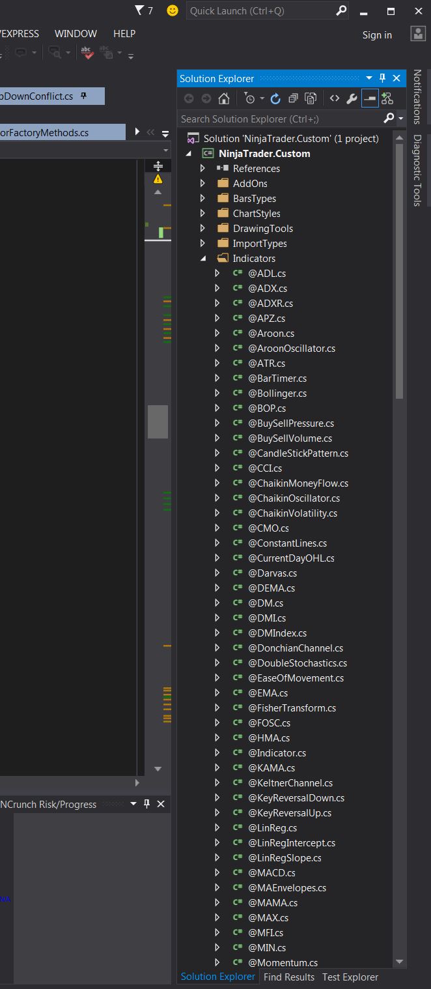
Task: Click the yellow warning triangle in editor margin
Action: pyautogui.click(x=158, y=179)
